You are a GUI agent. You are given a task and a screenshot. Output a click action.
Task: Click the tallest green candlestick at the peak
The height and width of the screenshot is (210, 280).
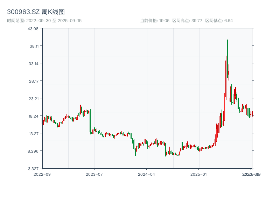227,58
